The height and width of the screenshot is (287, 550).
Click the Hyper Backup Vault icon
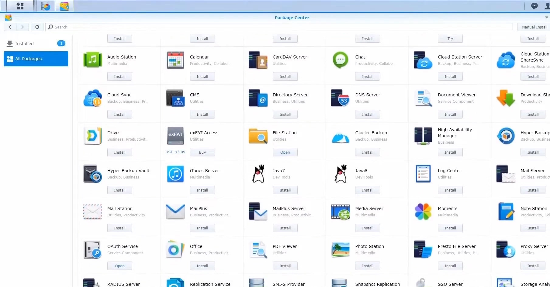pos(93,173)
